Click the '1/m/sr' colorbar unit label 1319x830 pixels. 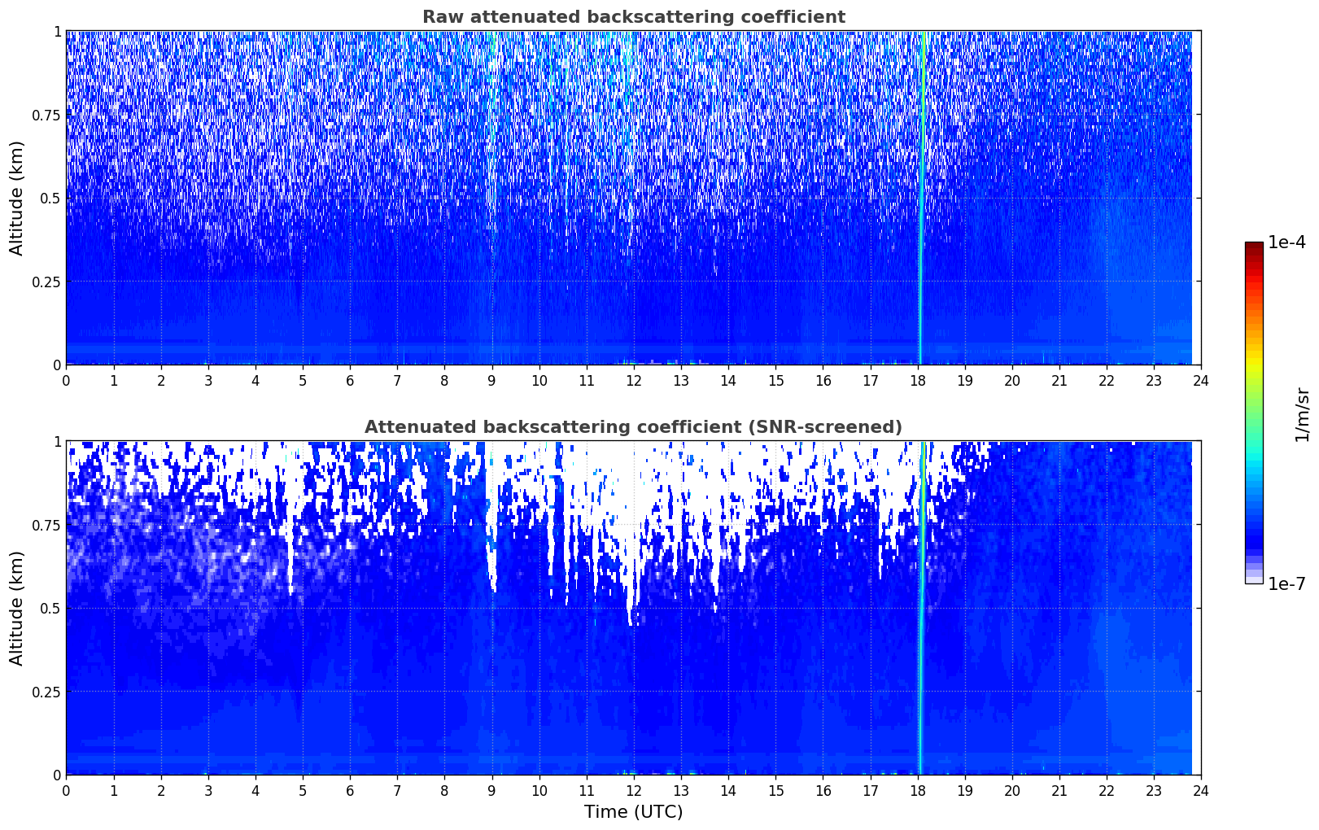(x=1302, y=413)
